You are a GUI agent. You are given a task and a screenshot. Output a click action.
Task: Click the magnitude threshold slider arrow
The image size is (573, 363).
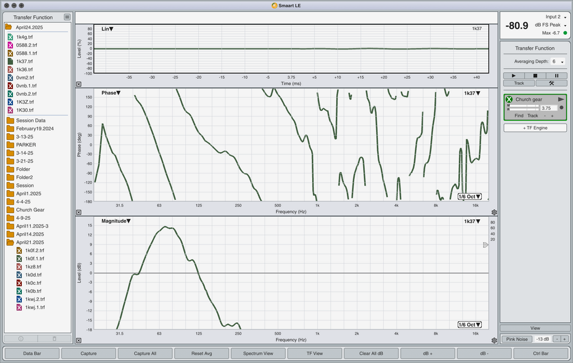[x=485, y=244]
